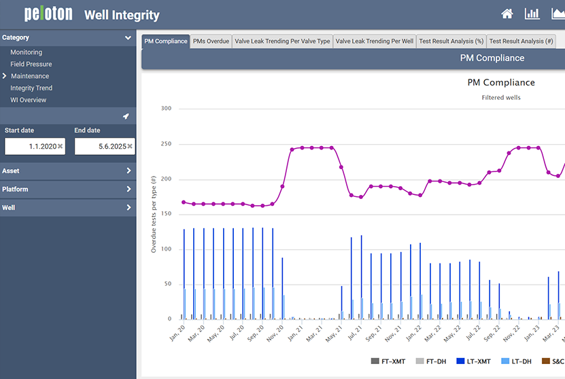Image resolution: width=565 pixels, height=379 pixels.
Task: Switch to the PMs Overdue tab
Action: point(211,41)
